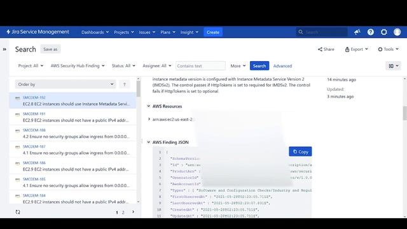Image resolution: width=407 pixels, height=229 pixels.
Task: Select the '14 minutes ago' timestamp
Action: tap(341, 80)
